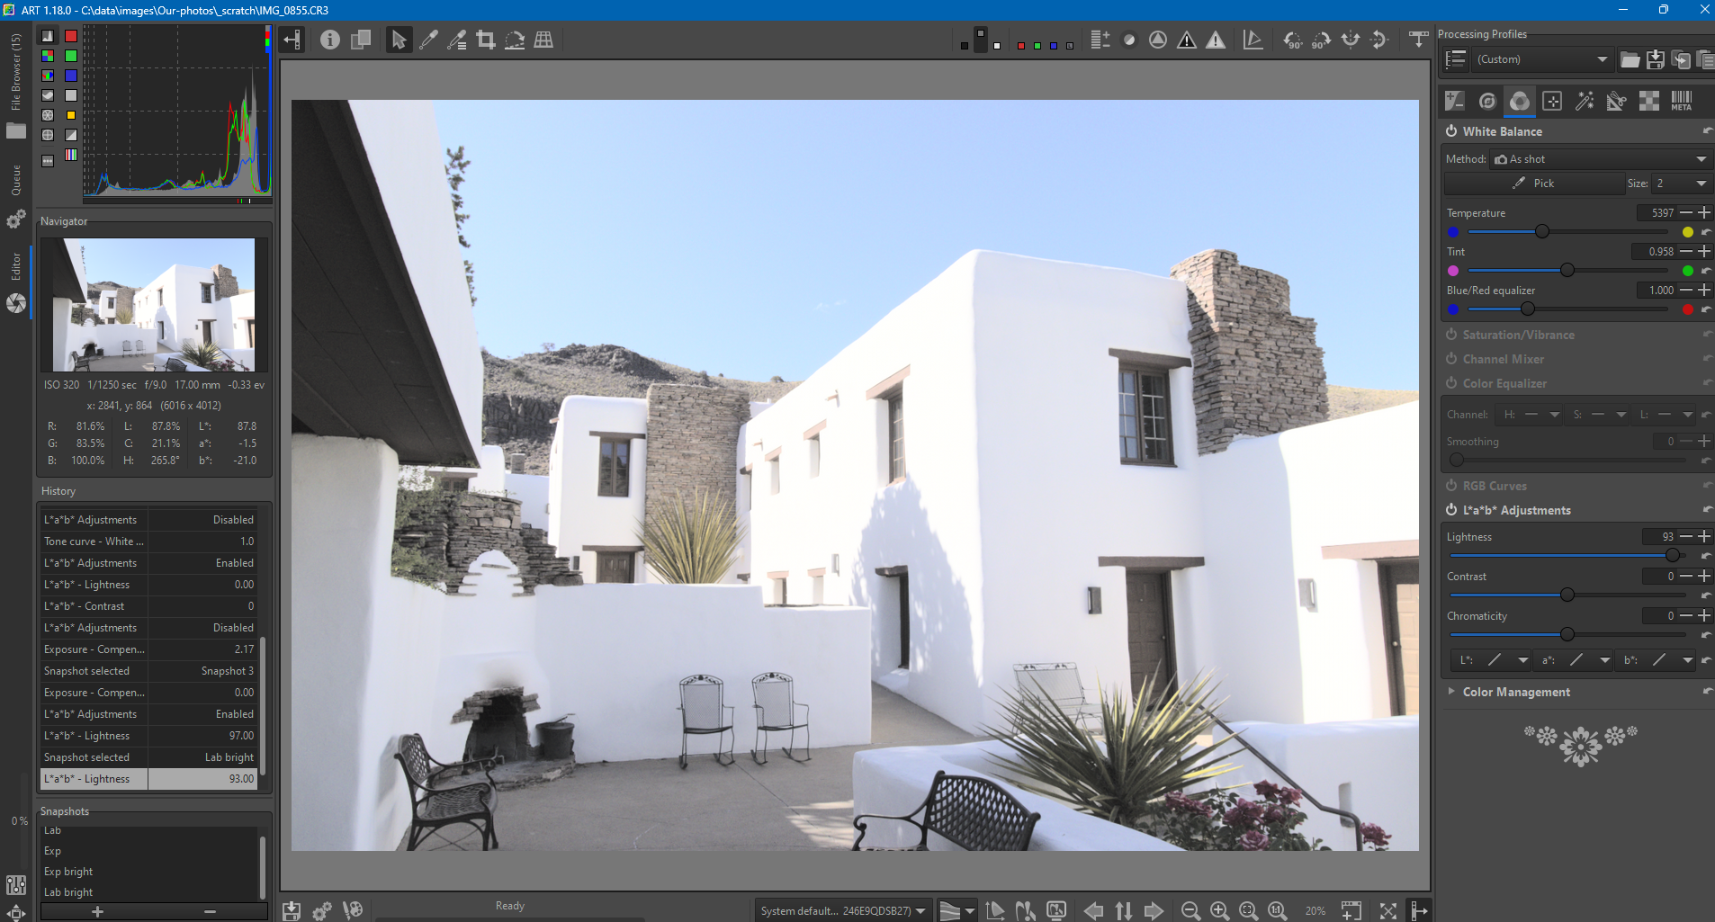The height and width of the screenshot is (922, 1715).
Task: Switch to the Detail tools tab
Action: tap(1487, 101)
